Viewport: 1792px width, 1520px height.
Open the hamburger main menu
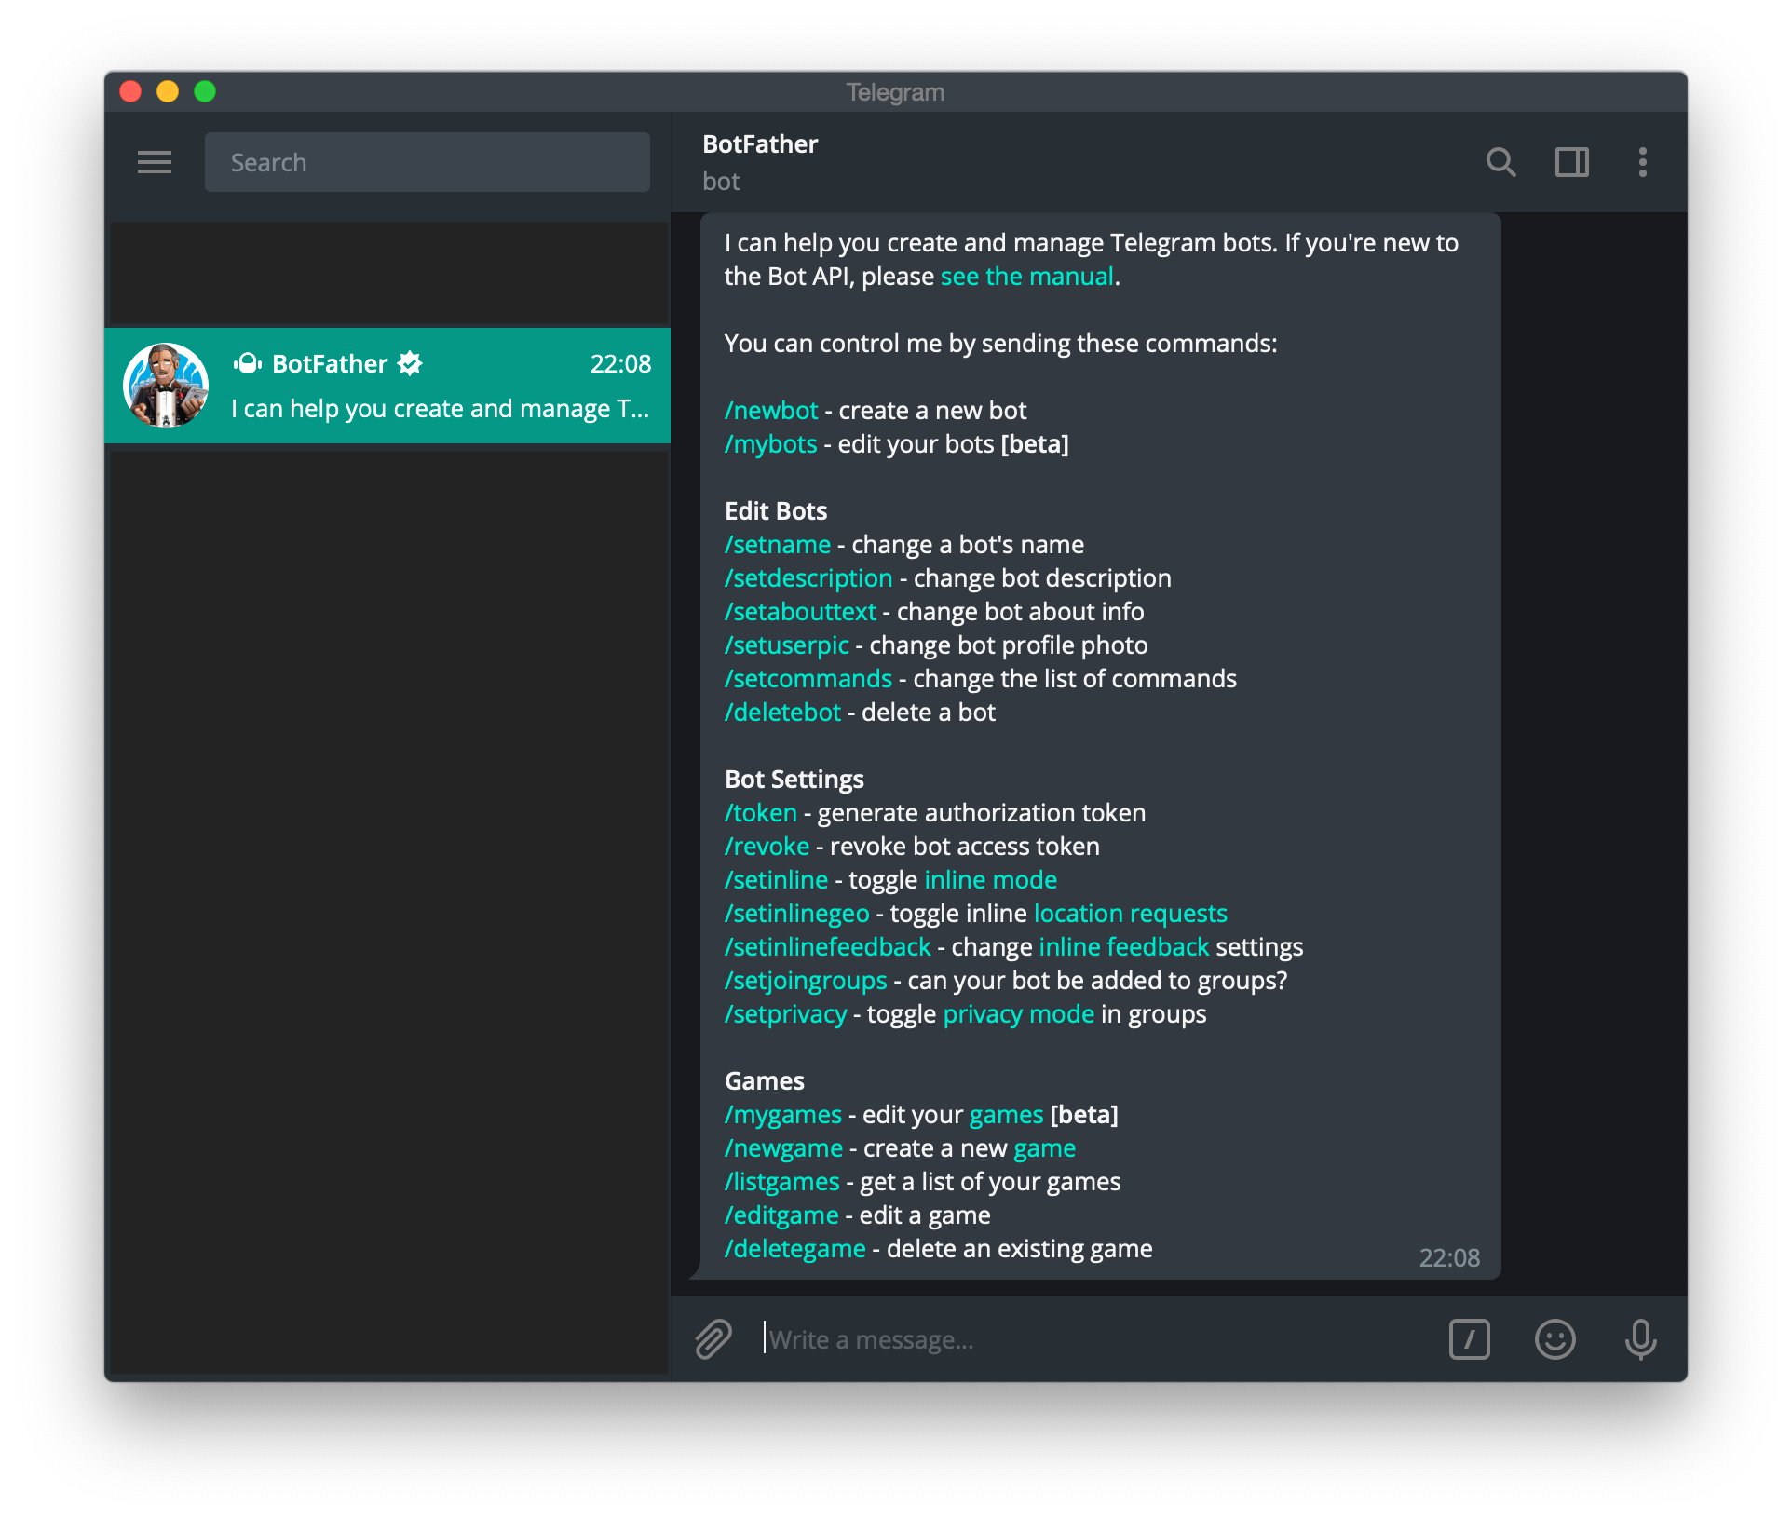point(155,162)
